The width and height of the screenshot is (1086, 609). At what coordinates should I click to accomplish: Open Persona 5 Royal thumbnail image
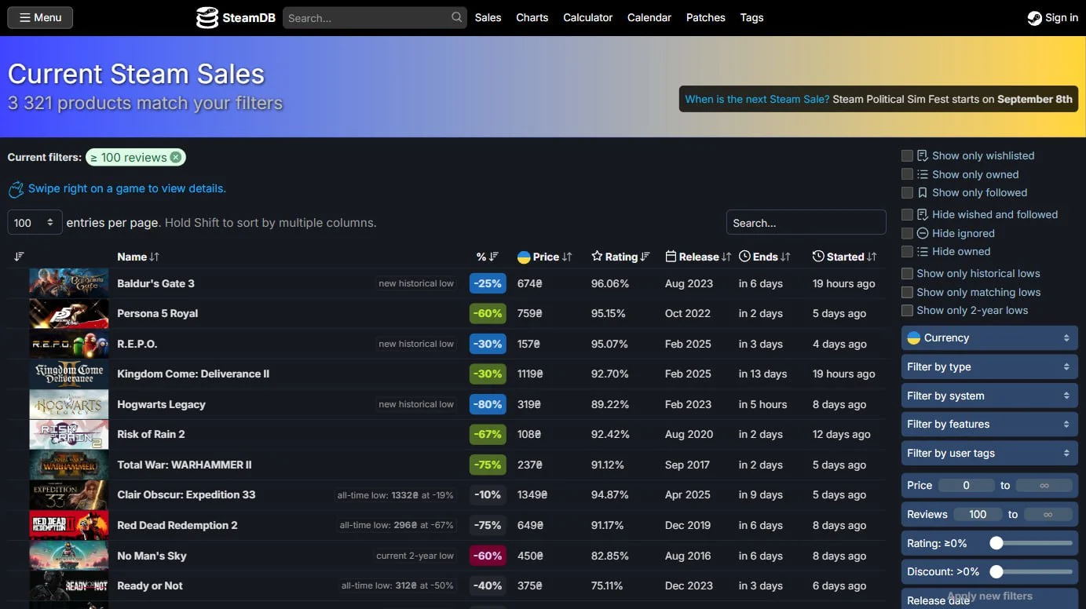tap(69, 314)
